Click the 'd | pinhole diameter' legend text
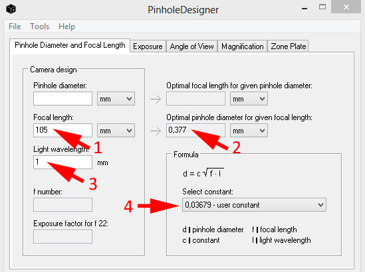This screenshot has height=272, width=365. [x=213, y=230]
